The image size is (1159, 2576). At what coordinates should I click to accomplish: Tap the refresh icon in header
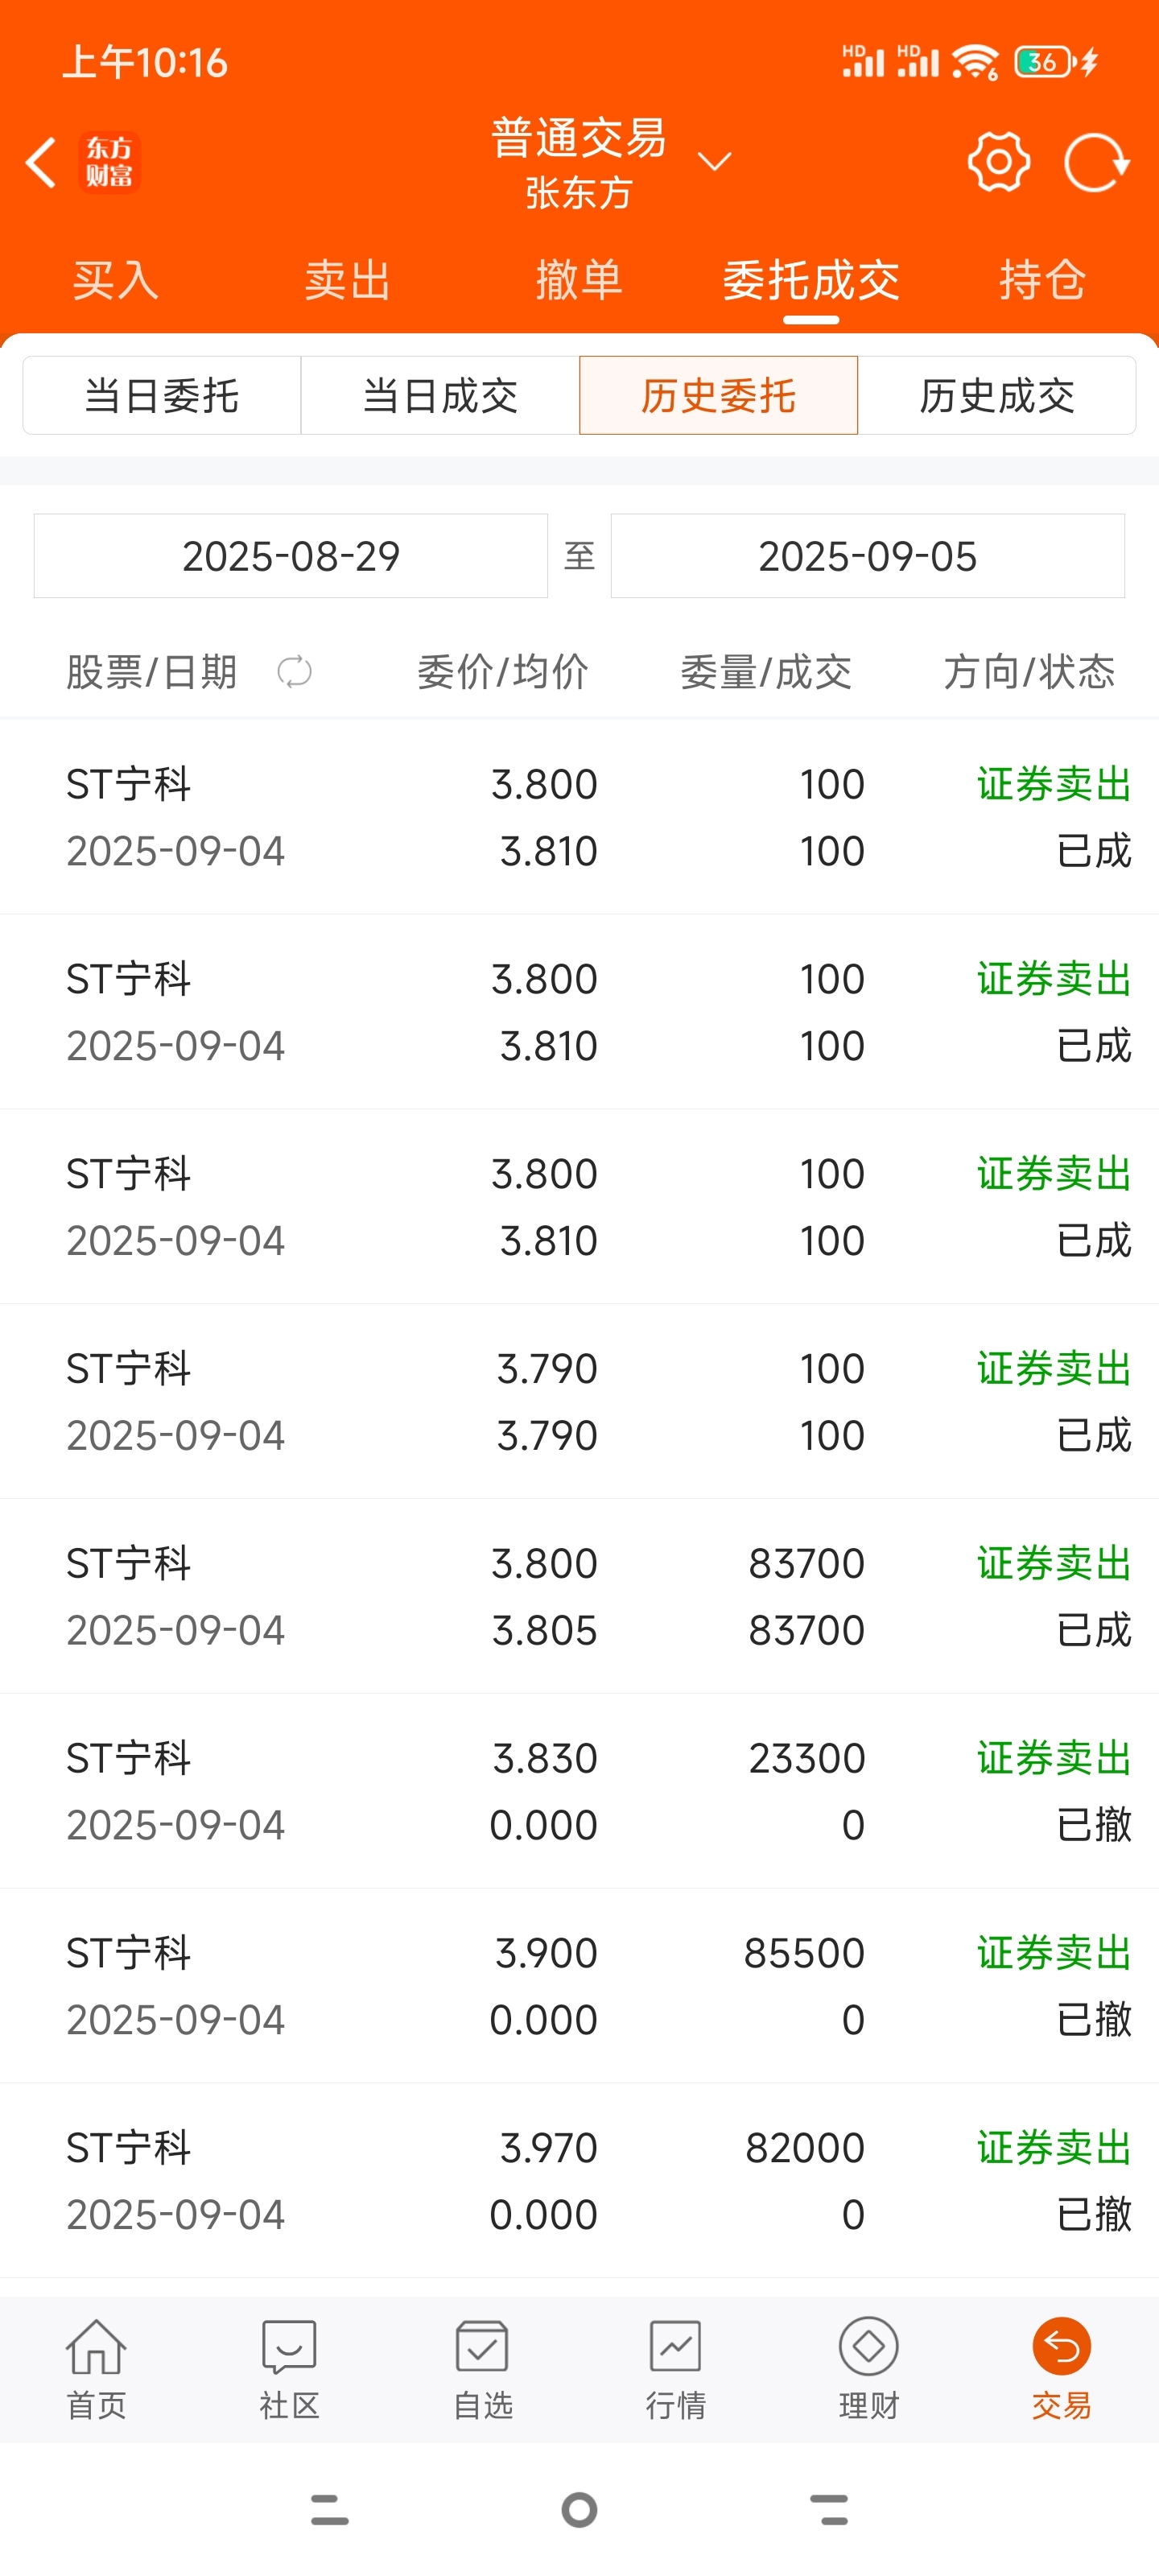pos(1096,162)
